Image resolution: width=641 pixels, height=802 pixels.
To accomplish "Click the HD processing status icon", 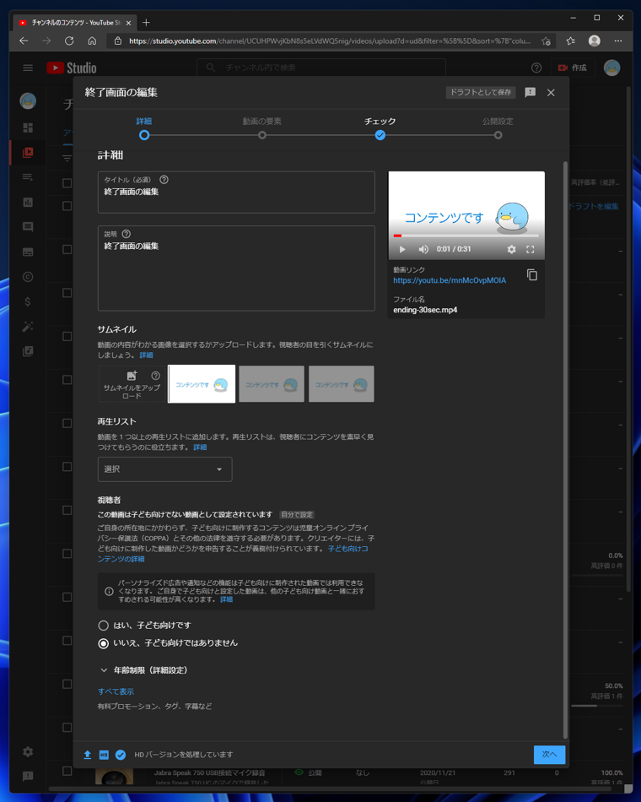I will 104,755.
